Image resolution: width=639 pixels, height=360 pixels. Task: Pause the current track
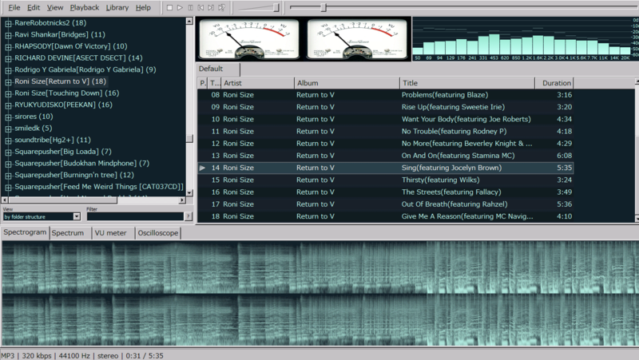click(x=190, y=7)
